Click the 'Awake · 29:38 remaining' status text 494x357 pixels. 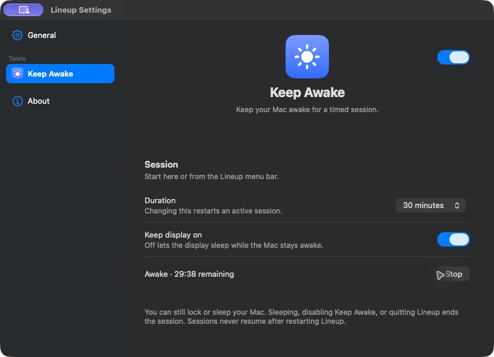click(x=189, y=274)
